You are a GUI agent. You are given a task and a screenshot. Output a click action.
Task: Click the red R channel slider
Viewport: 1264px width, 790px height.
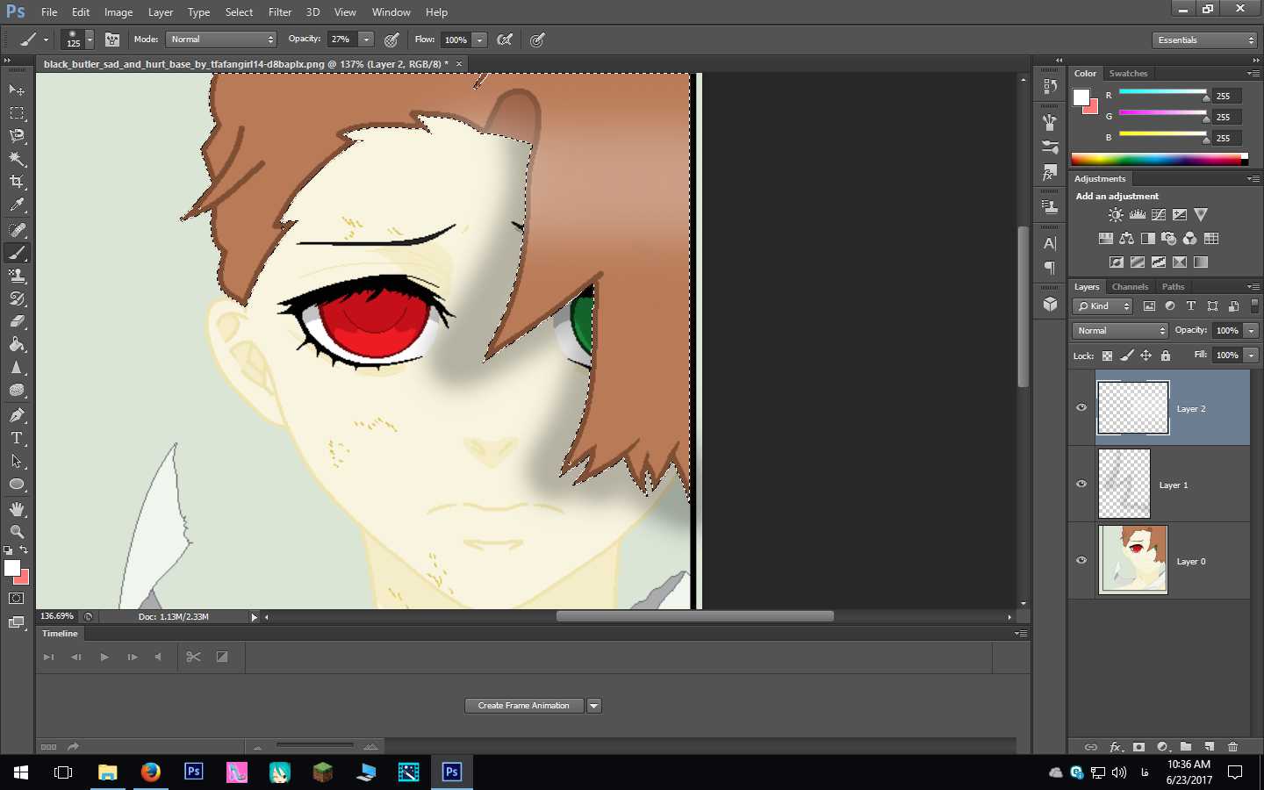[x=1163, y=93]
